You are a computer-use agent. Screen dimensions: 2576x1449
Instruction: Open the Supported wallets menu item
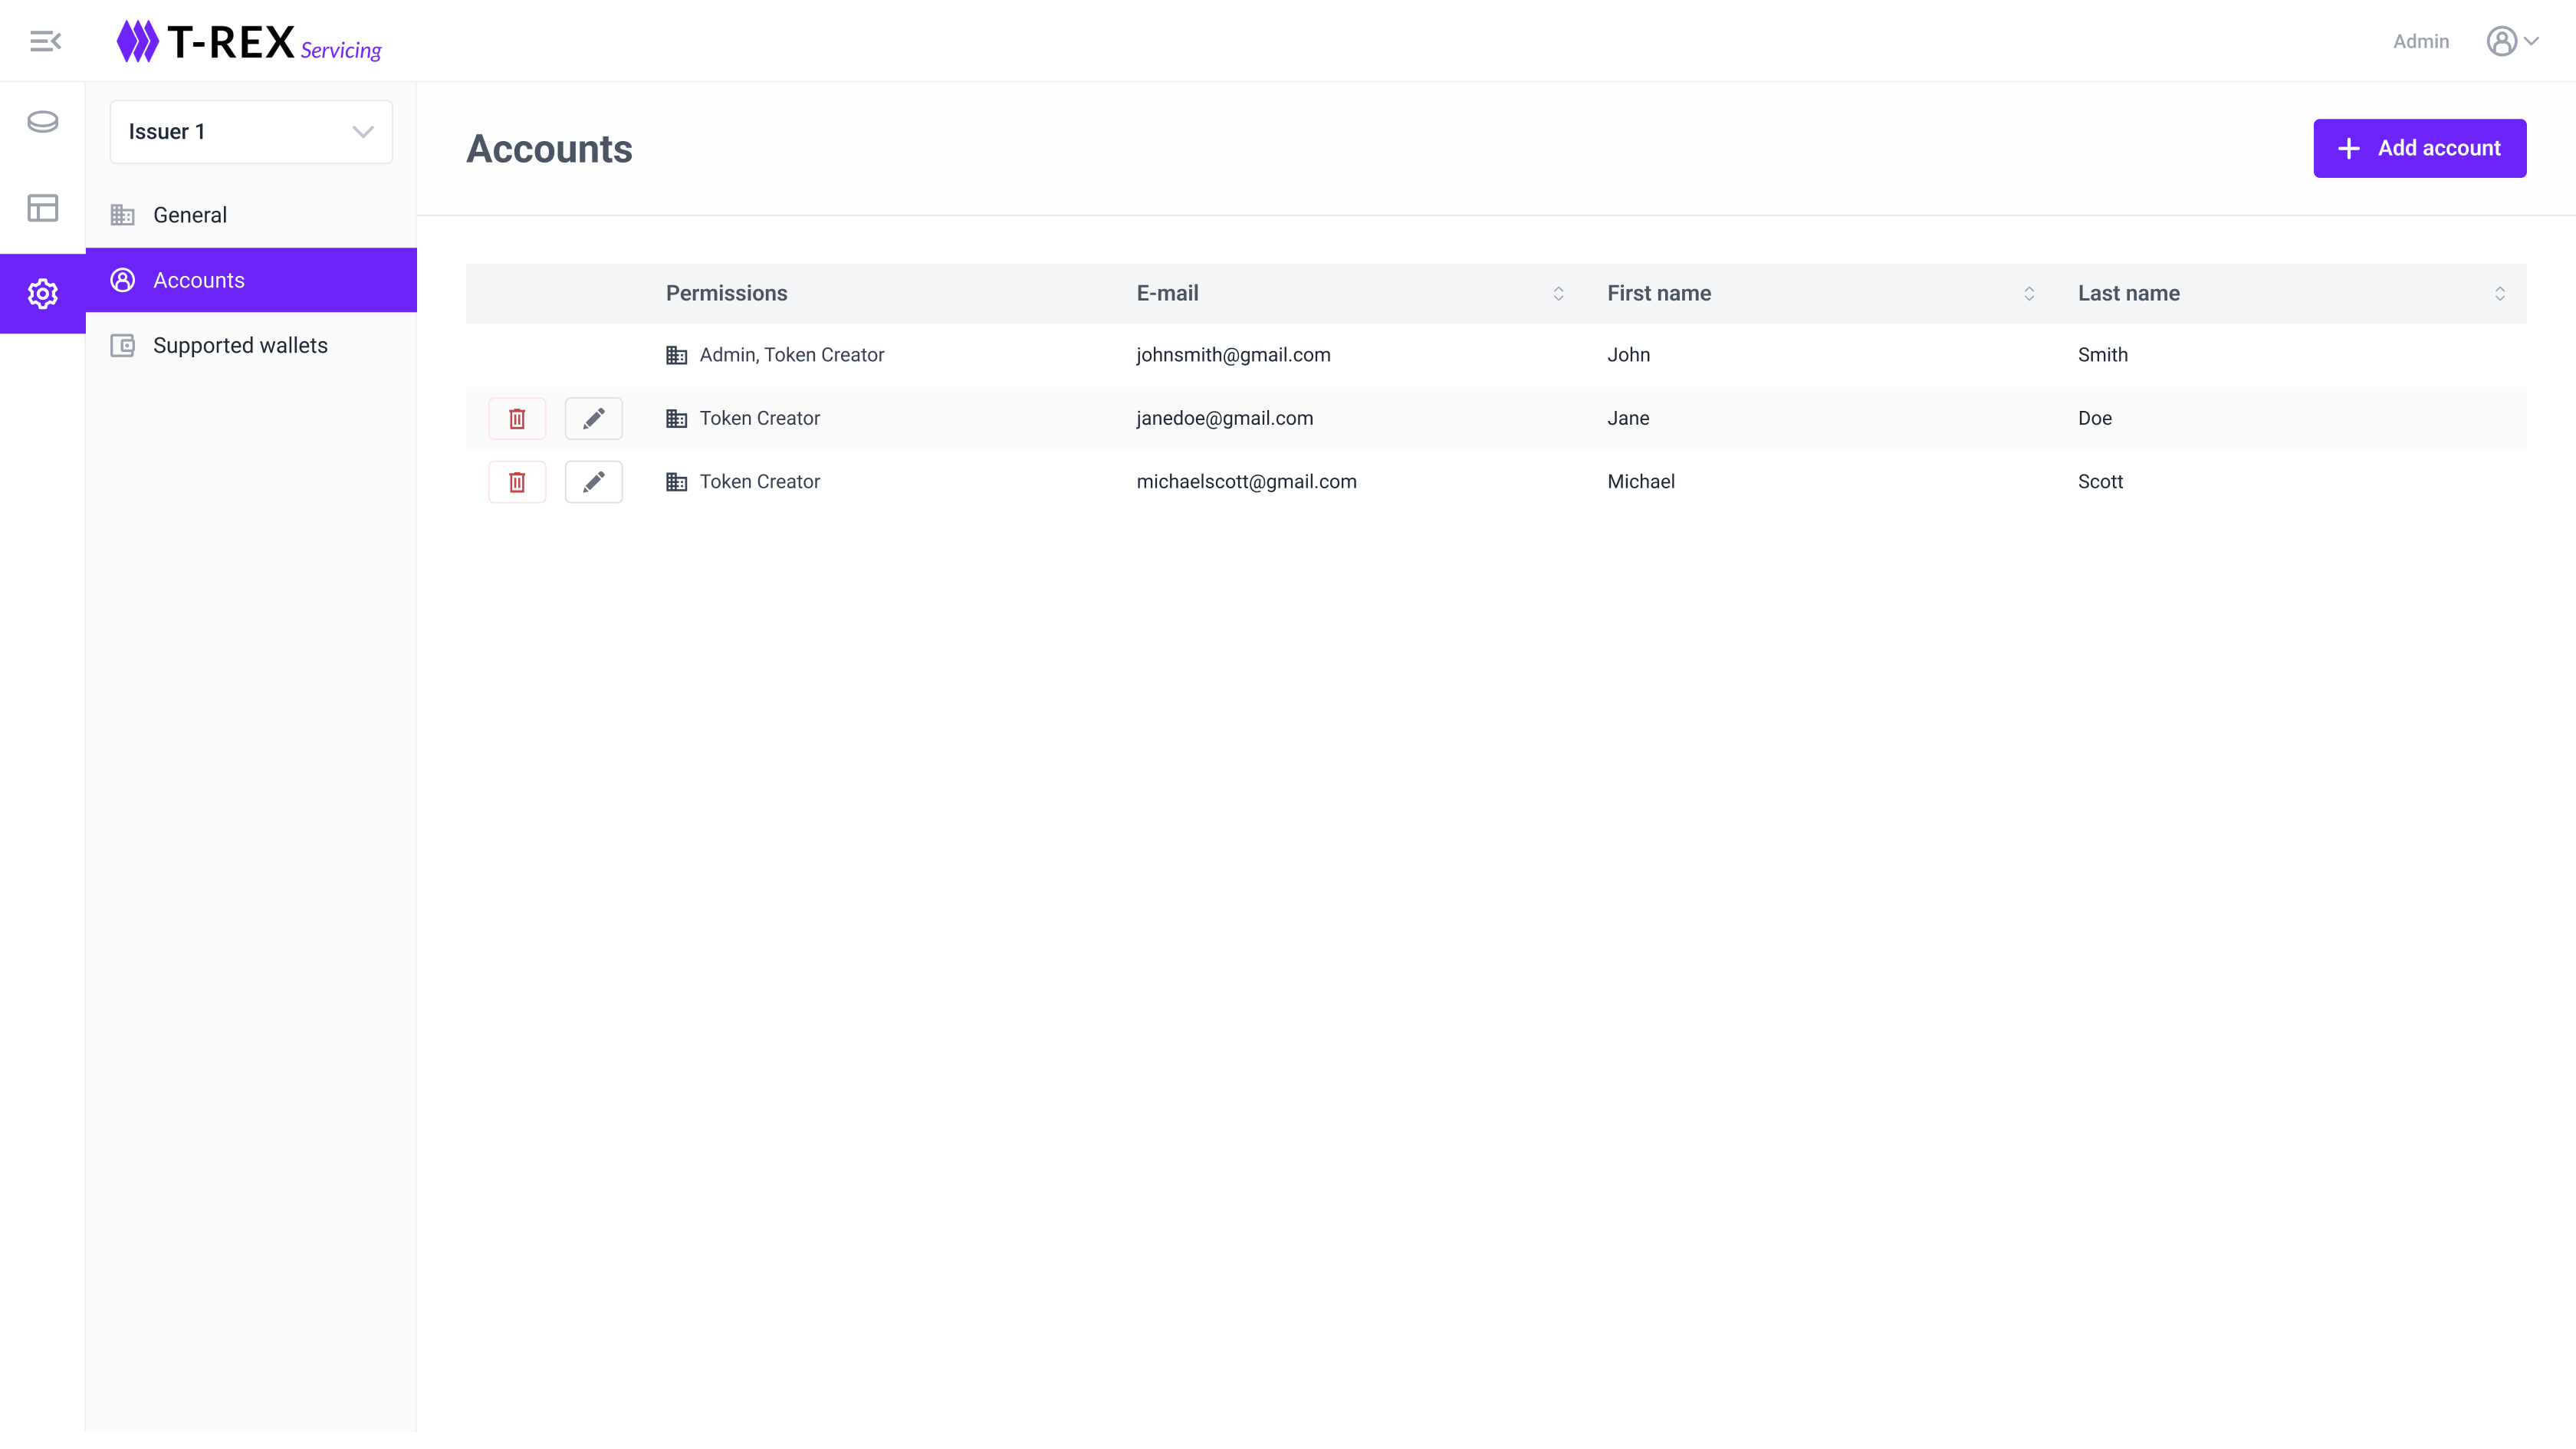pos(240,345)
